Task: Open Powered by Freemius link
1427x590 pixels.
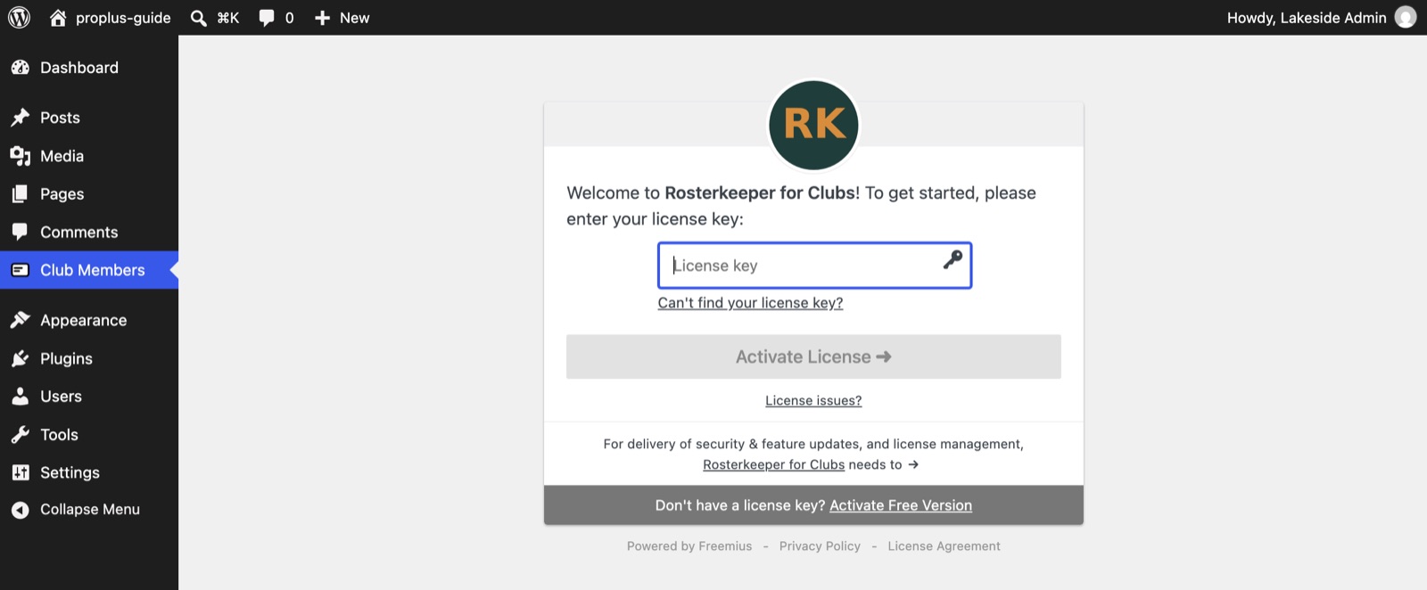Action: click(689, 546)
